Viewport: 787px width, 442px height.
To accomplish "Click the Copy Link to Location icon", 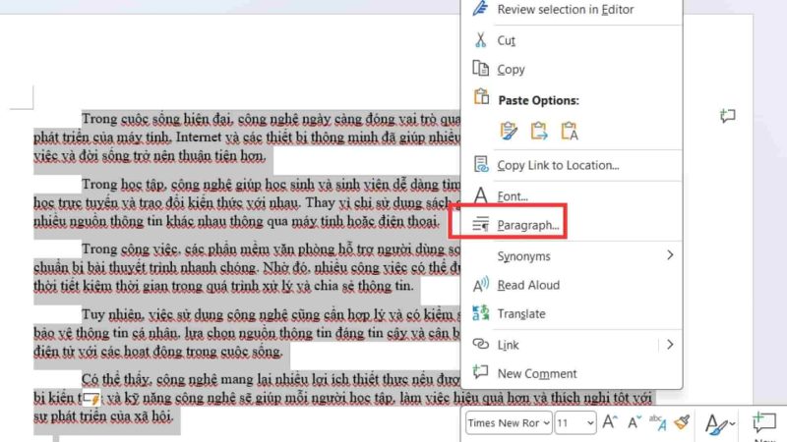I will click(x=480, y=164).
